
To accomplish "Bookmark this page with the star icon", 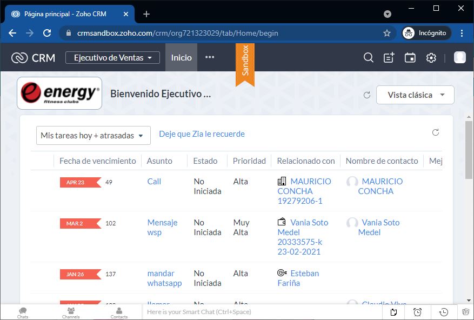I will click(387, 33).
